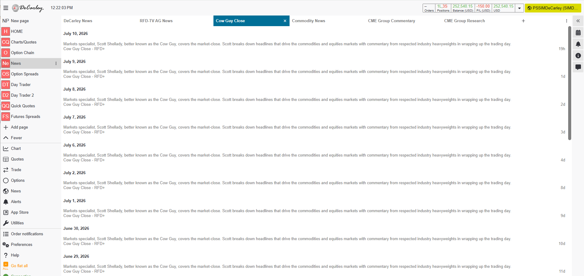The image size is (584, 276).
Task: Open the News widget with globe icon
Action: point(31,191)
